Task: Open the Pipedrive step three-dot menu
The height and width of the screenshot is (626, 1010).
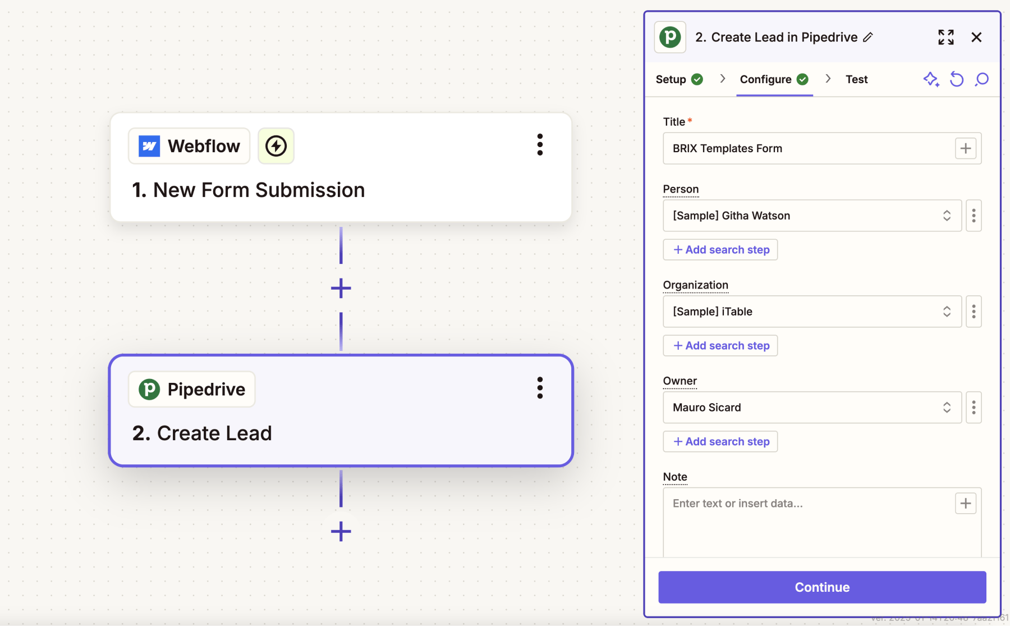Action: click(540, 388)
